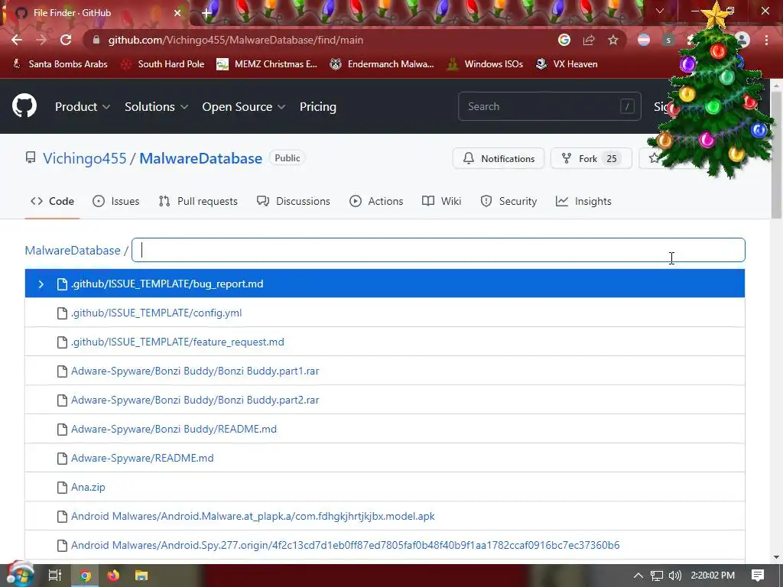Viewport: 783px width, 587px height.
Task: Reload the GitHub page
Action: point(66,40)
